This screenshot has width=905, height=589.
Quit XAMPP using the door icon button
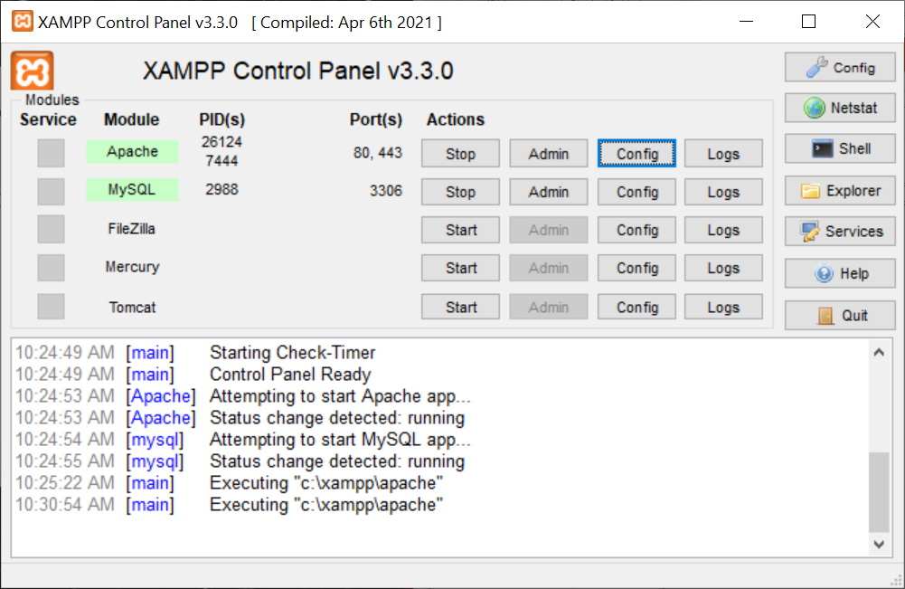[840, 315]
